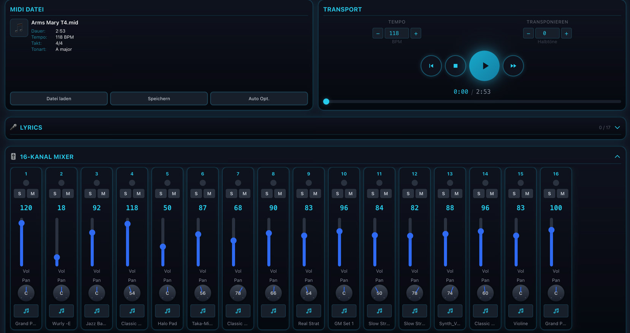
Task: Click the mixer fader icon beside 16-Kanal Mixer
Action: coord(13,157)
